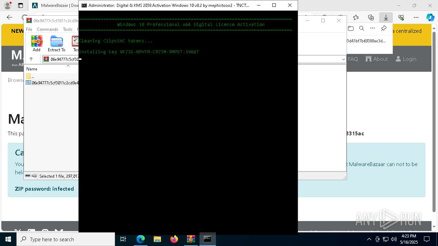The height and width of the screenshot is (246, 438).
Task: Open volume control tray icon
Action: (x=394, y=239)
